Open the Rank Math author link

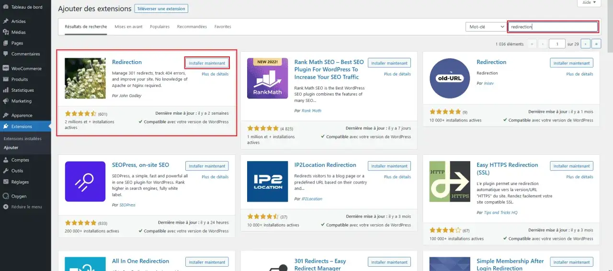click(x=311, y=110)
